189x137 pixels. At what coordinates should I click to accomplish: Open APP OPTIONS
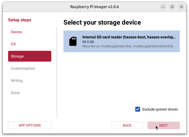pyautogui.click(x=29, y=125)
